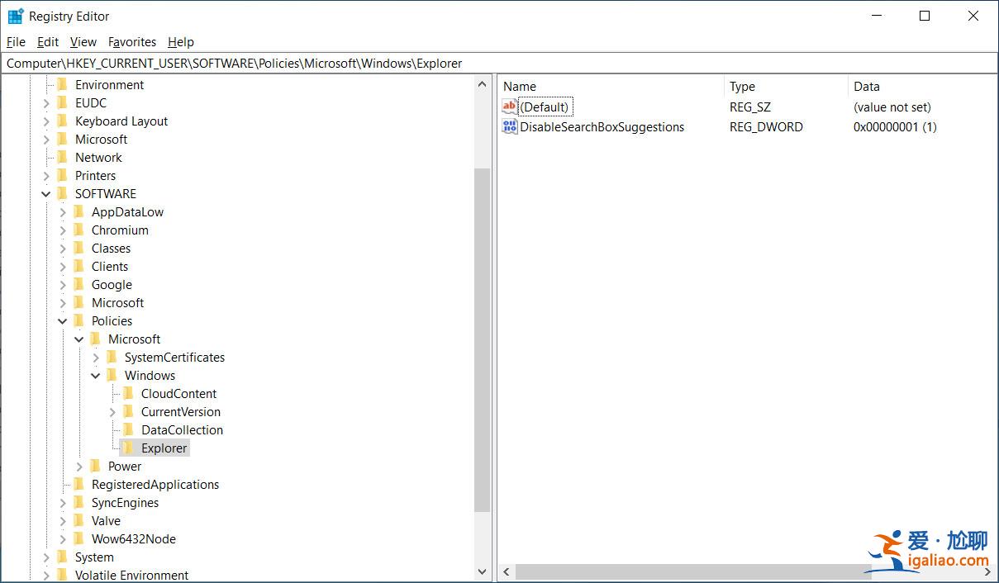Click the Wow6432Node folder icon
The width and height of the screenshot is (999, 583).
tap(78, 539)
